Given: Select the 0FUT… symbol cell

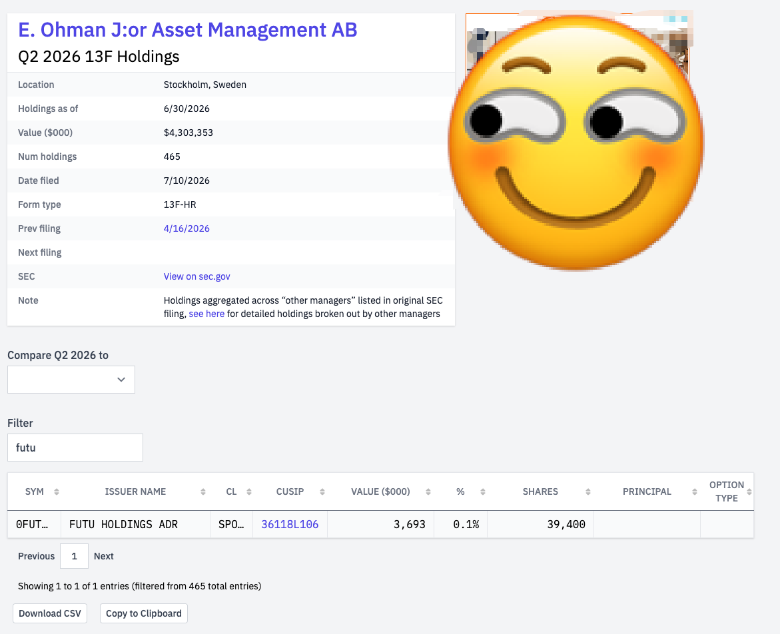Looking at the screenshot, I should click(x=35, y=525).
